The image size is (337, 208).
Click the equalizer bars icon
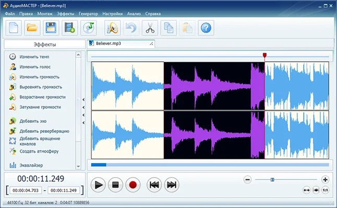coord(13,165)
